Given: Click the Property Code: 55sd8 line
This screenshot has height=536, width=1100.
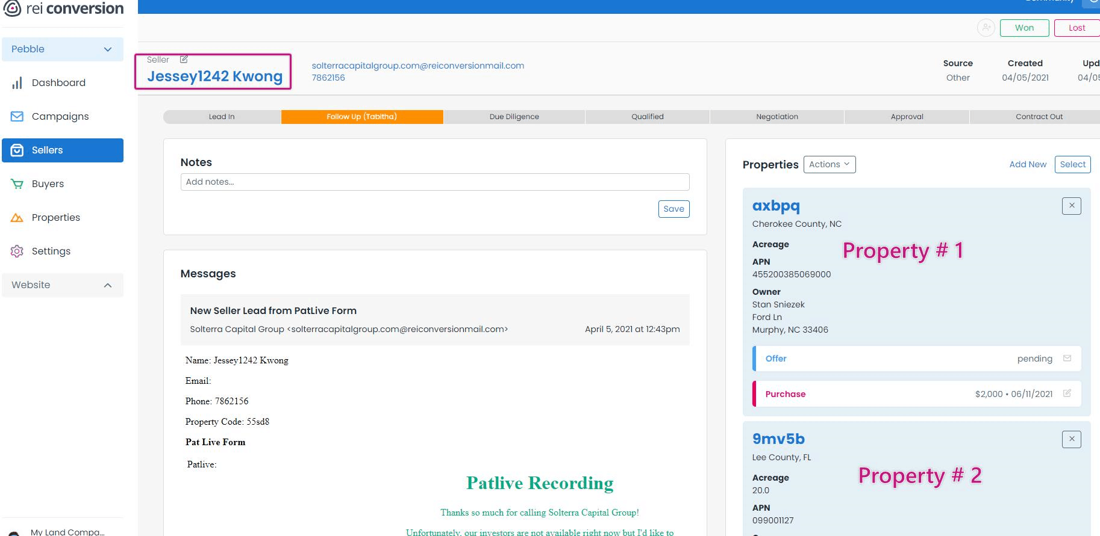Looking at the screenshot, I should click(x=227, y=422).
